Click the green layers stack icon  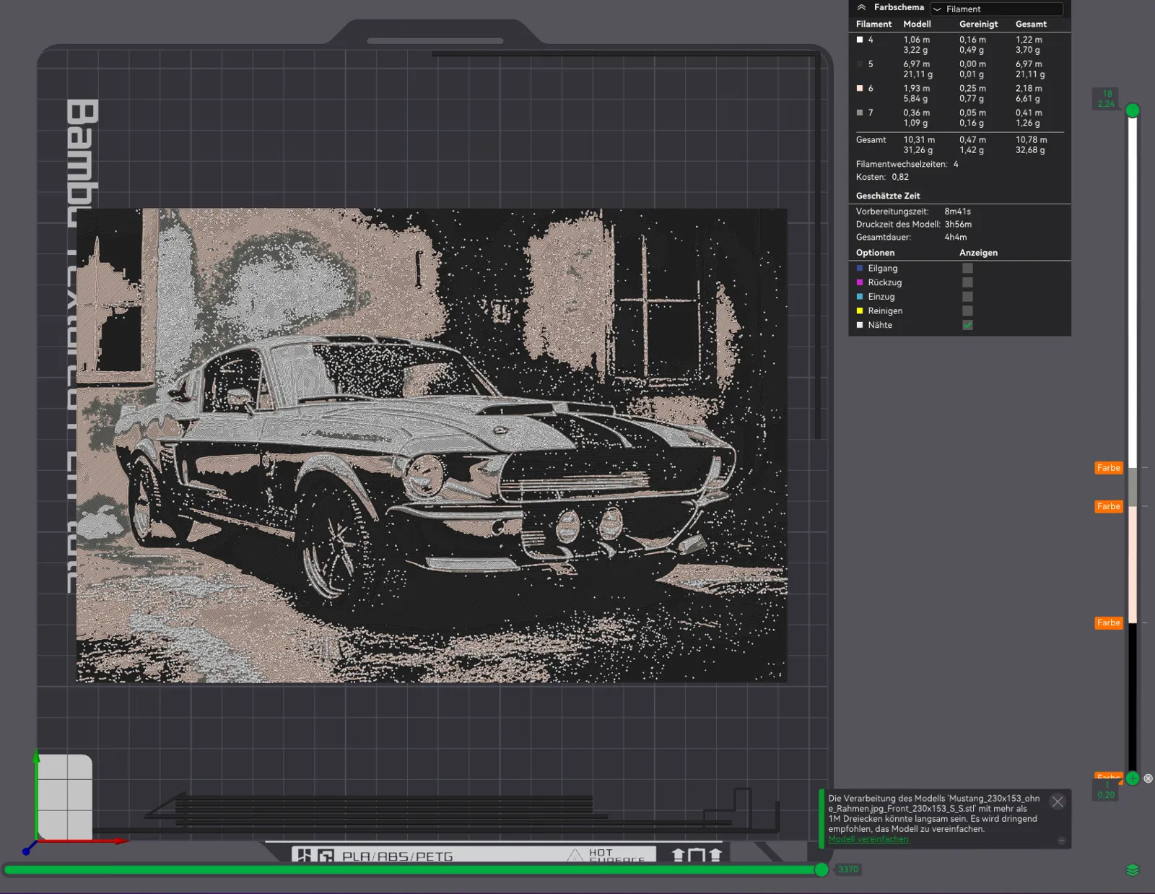coord(1132,870)
